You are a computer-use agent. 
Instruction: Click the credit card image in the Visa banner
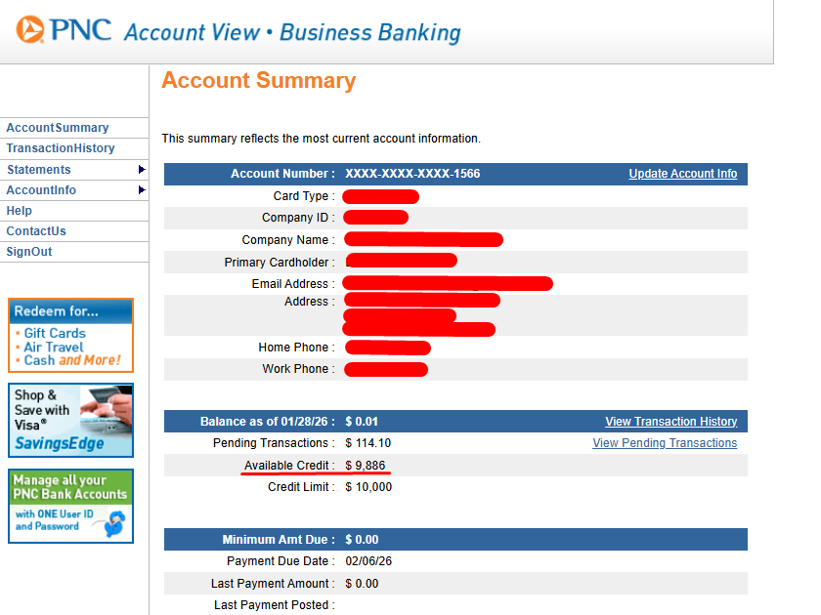point(105,410)
